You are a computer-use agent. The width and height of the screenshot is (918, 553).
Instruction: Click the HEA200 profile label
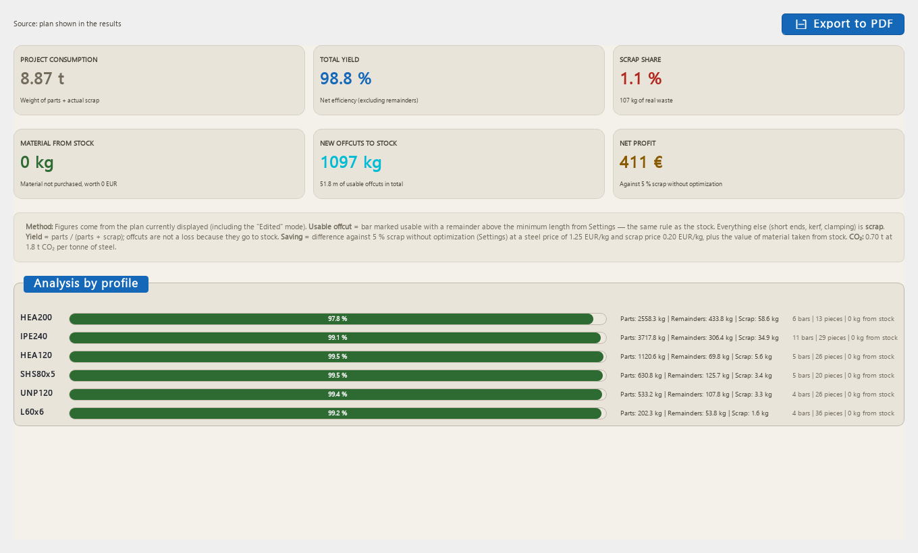(x=36, y=318)
